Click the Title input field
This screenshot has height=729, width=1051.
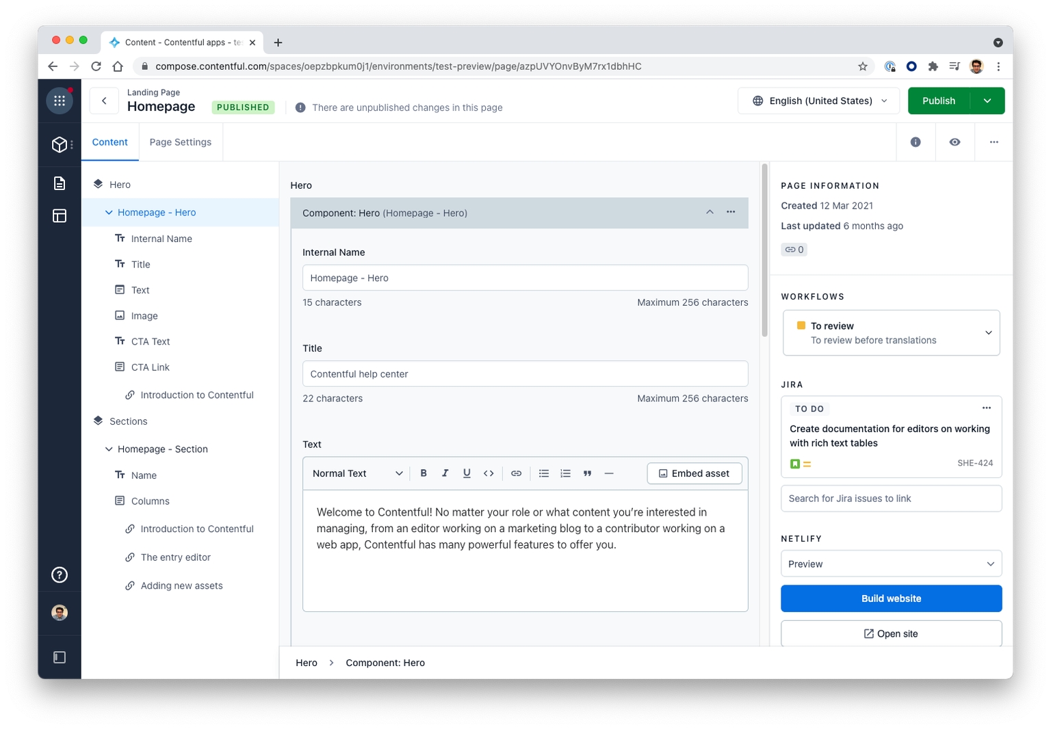(525, 374)
